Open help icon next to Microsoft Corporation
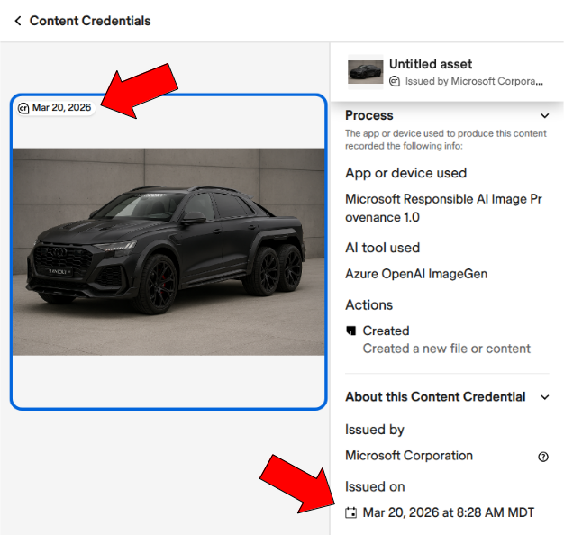The height and width of the screenshot is (535, 564). tap(543, 457)
